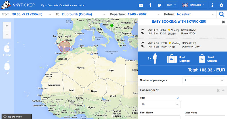Click the radius circle's top edge handle
Image resolution: width=227 pixels, height=119 pixels.
pos(65,41)
